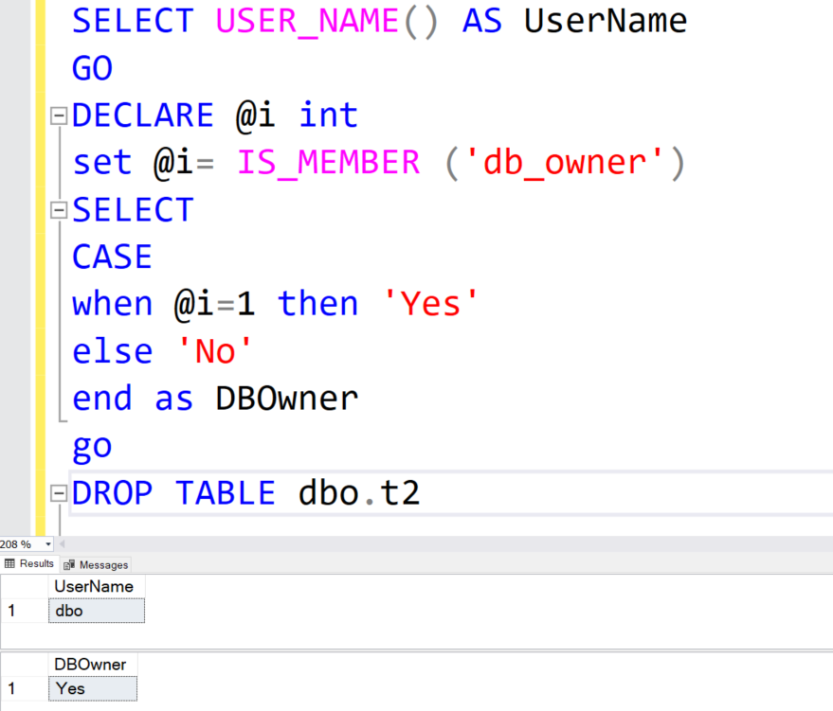
Task: Place cursor on DROP TABLE dbo.t2 line
Action: pyautogui.click(x=450, y=493)
